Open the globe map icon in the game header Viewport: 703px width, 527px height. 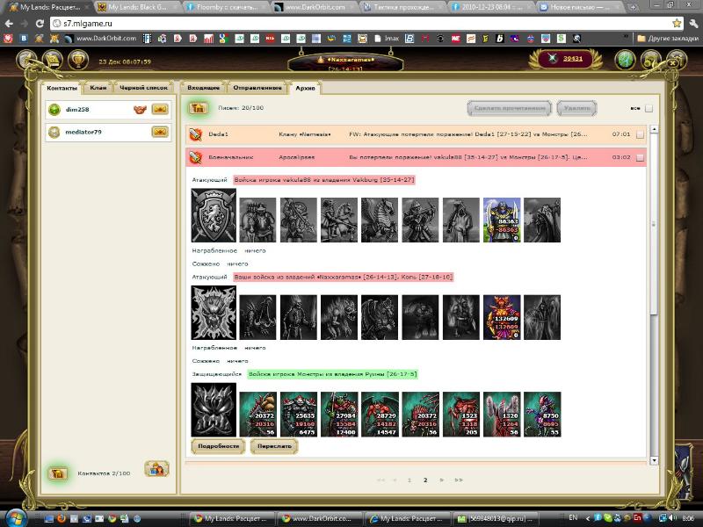[x=626, y=60]
